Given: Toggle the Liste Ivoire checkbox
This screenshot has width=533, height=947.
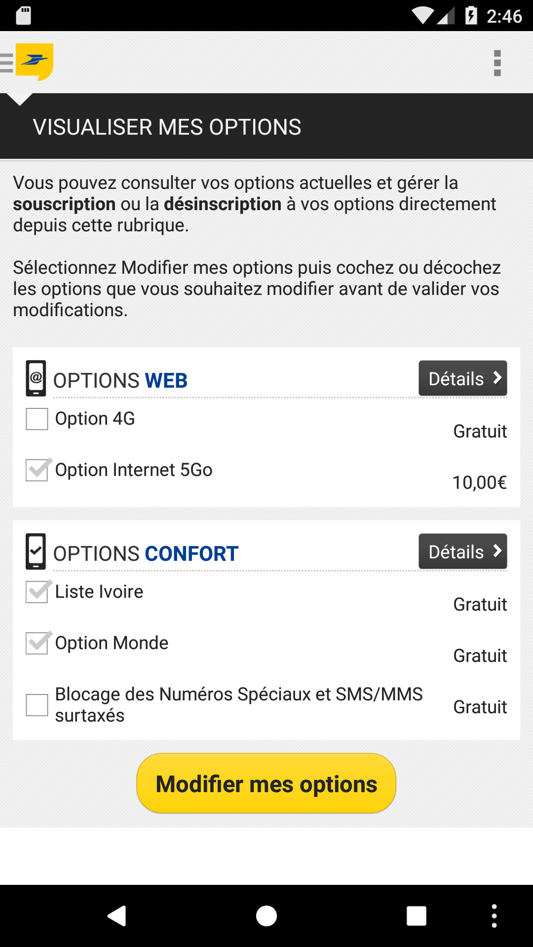Looking at the screenshot, I should tap(37, 592).
